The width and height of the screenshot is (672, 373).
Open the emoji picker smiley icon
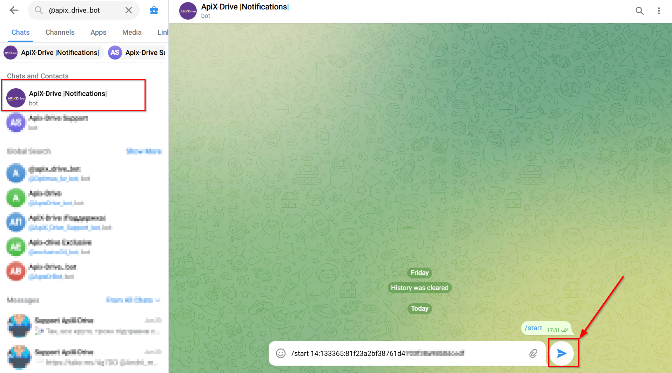281,353
